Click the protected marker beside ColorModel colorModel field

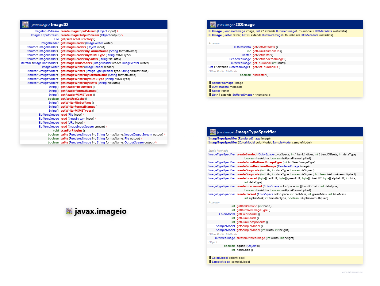click(x=210, y=258)
